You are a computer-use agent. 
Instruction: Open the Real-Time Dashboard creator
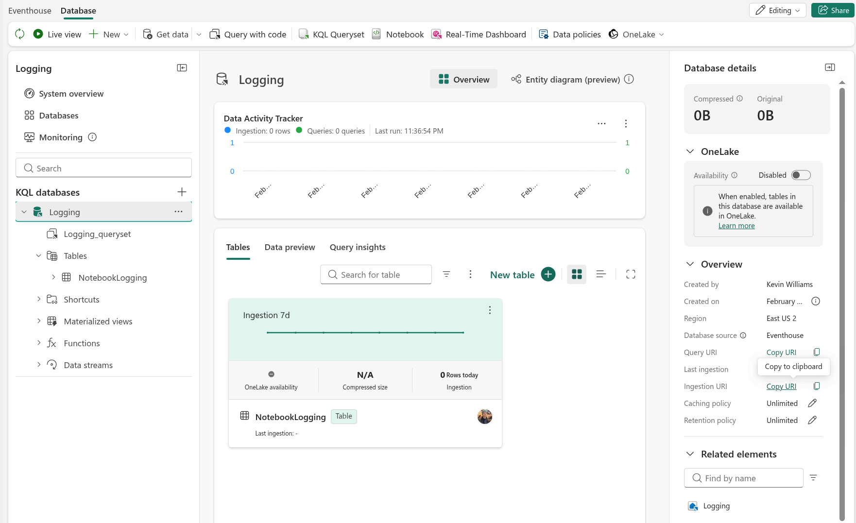(479, 34)
